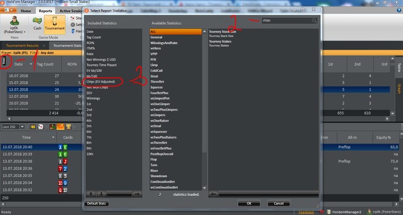403x215 pixels.
Task: Click the OK button in the dialog
Action: (x=249, y=203)
